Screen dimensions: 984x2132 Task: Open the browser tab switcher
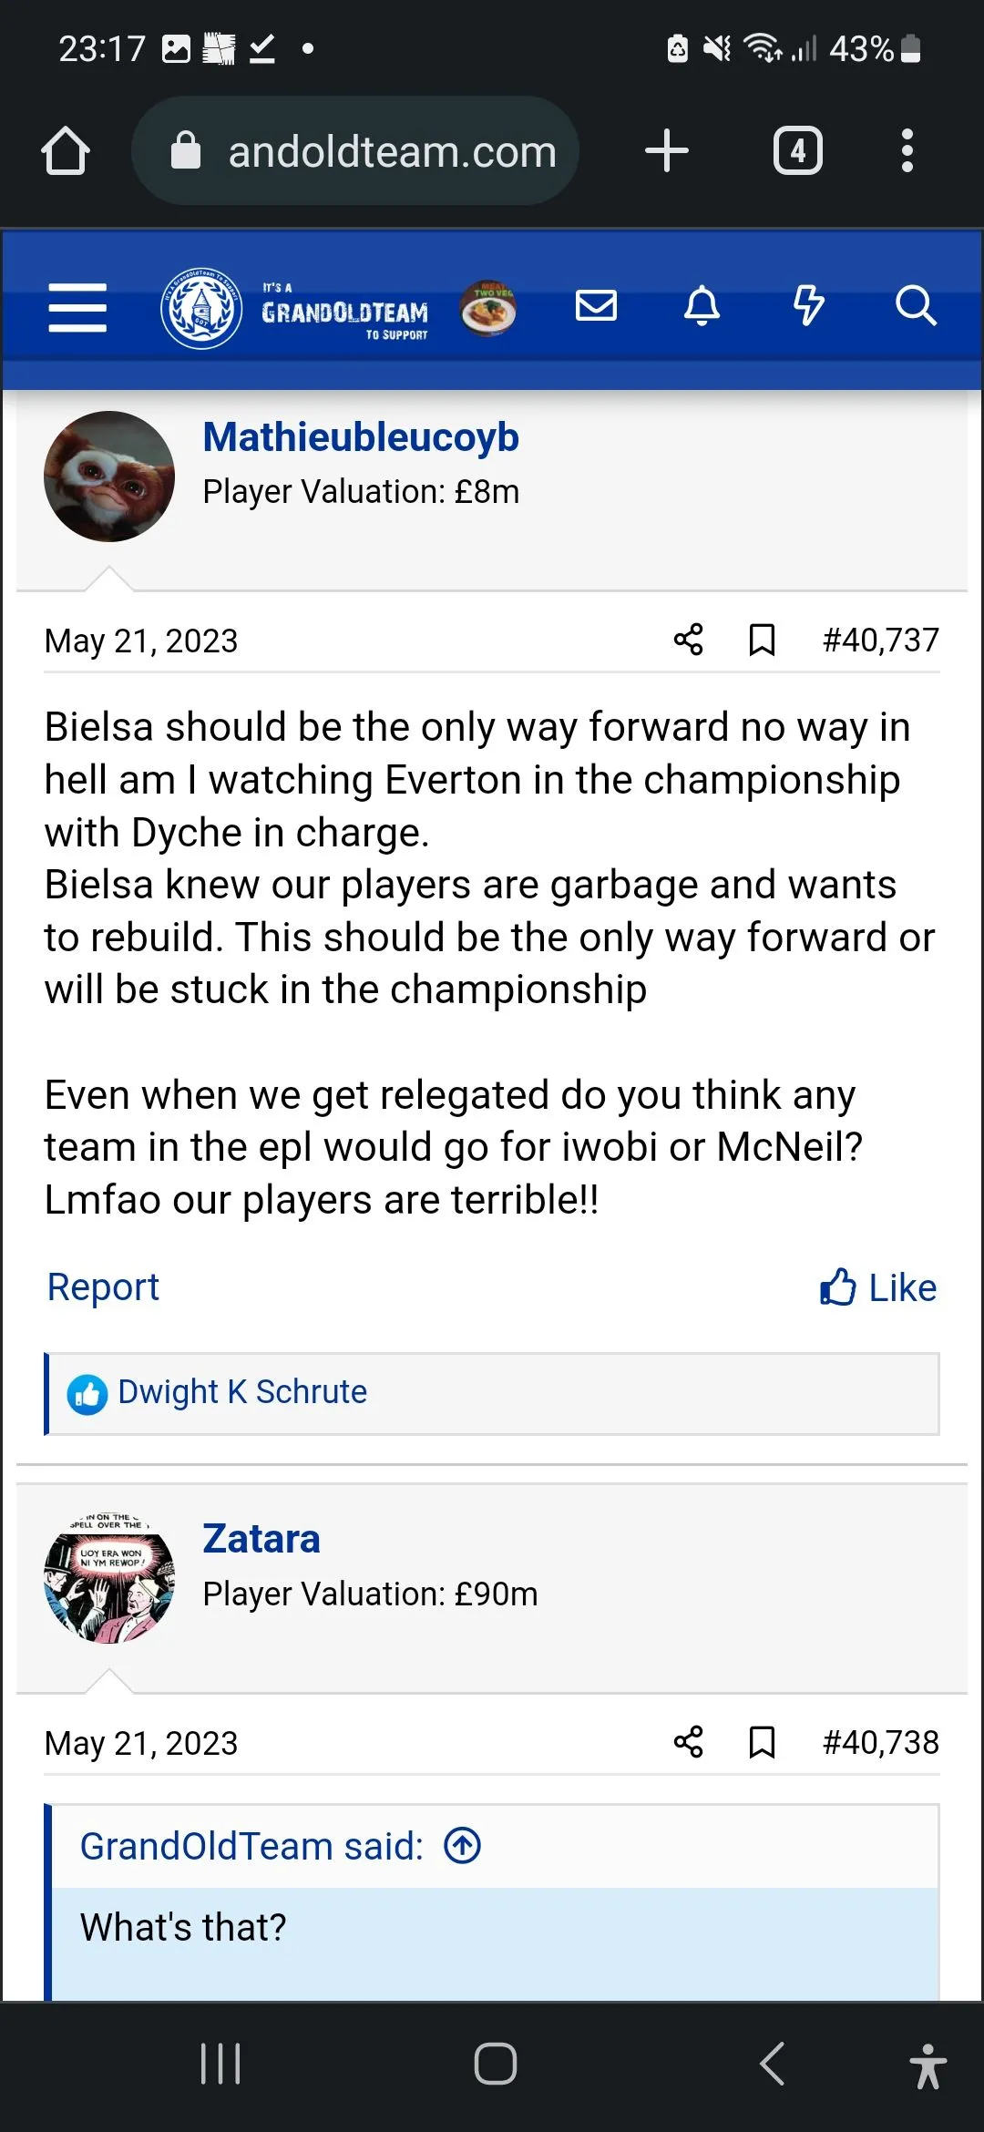tap(798, 150)
